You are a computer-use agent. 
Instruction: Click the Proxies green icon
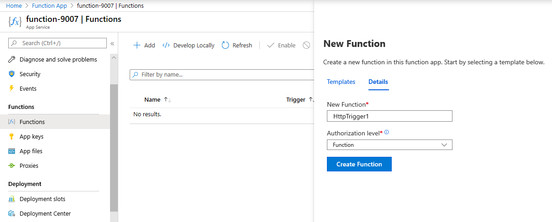point(12,165)
